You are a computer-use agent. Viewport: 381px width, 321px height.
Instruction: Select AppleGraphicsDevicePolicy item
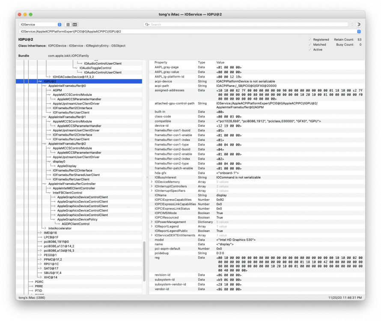point(77,220)
